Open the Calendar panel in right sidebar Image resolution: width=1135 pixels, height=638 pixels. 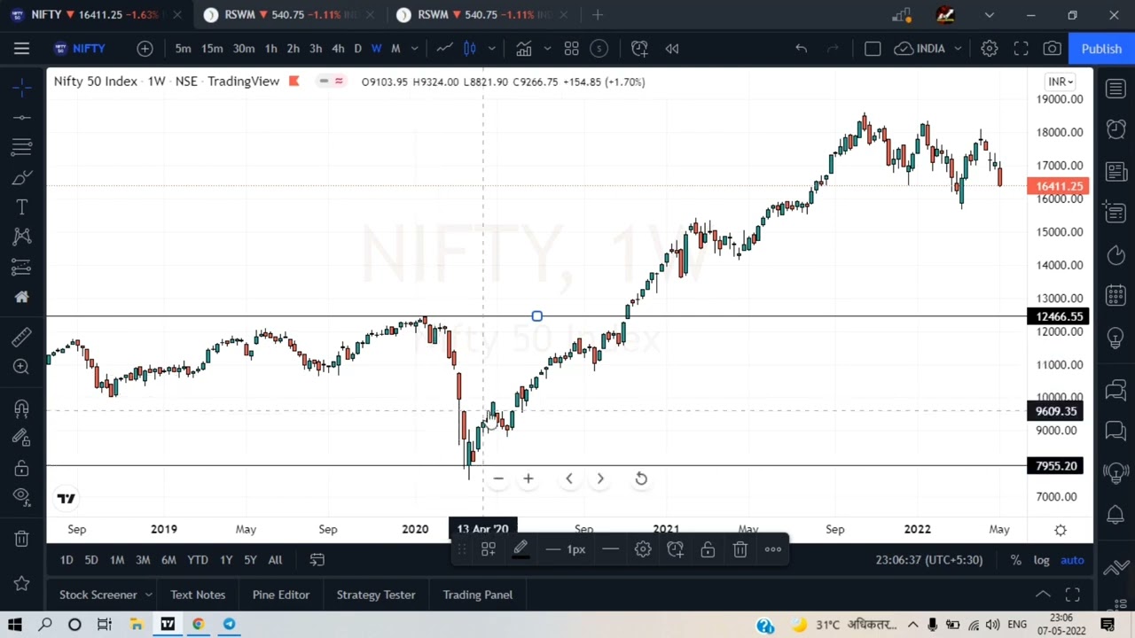click(1115, 295)
